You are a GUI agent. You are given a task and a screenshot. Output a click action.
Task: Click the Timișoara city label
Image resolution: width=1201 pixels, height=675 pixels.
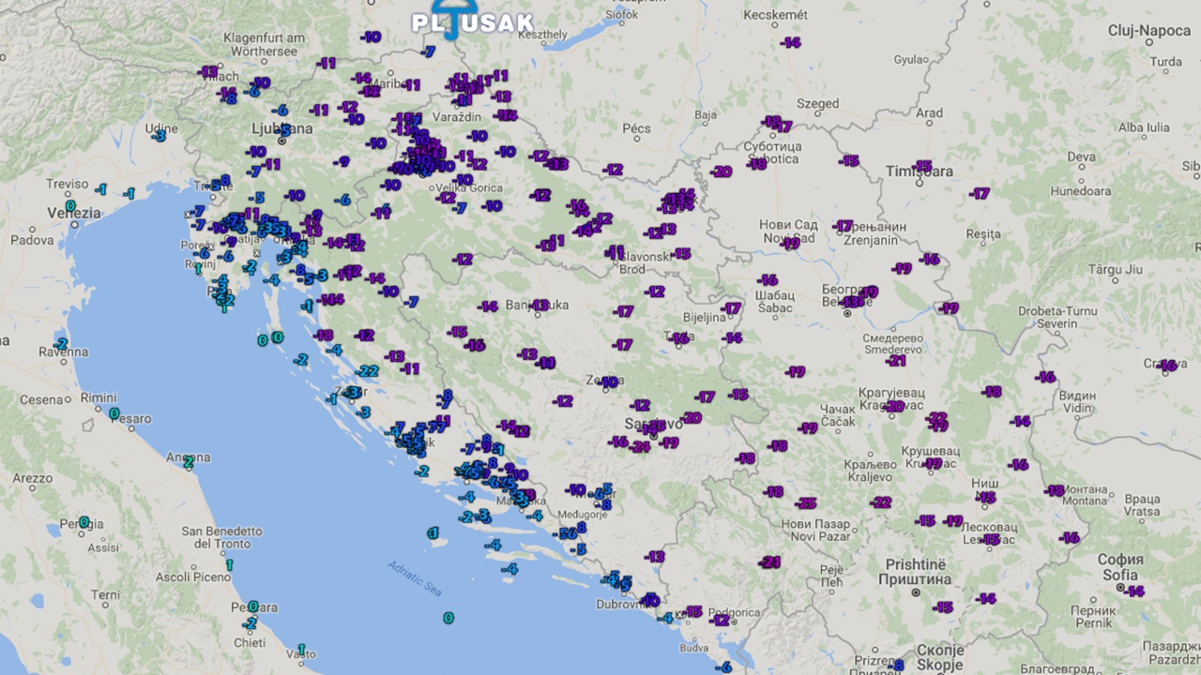(x=919, y=172)
